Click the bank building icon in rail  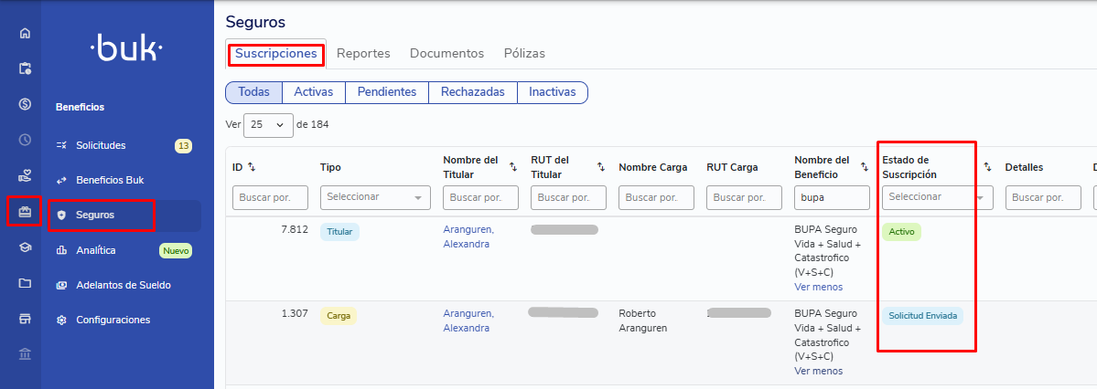[x=26, y=354]
